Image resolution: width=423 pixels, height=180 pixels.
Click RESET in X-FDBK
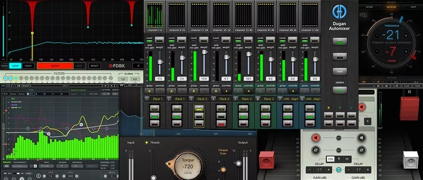[x=94, y=66]
